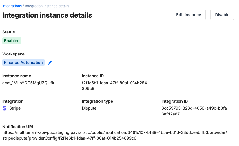
Task: Click the Integration ID label
Action: [x=174, y=101]
